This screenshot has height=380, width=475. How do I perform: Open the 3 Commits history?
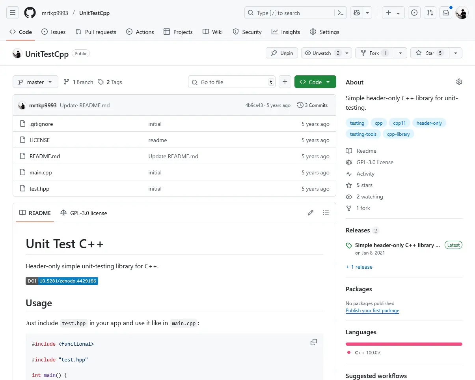[313, 105]
